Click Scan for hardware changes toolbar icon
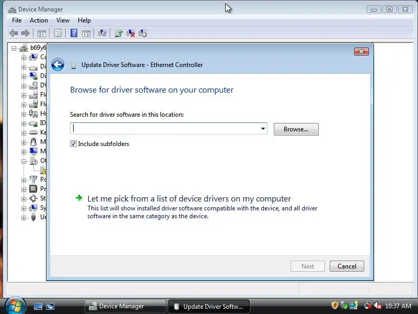Image resolution: width=418 pixels, height=314 pixels. coord(102,33)
